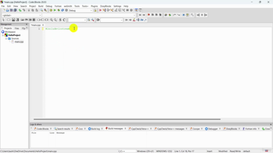Click the Rebuild icon
This screenshot has width=273, height=153.
pos(63,10)
